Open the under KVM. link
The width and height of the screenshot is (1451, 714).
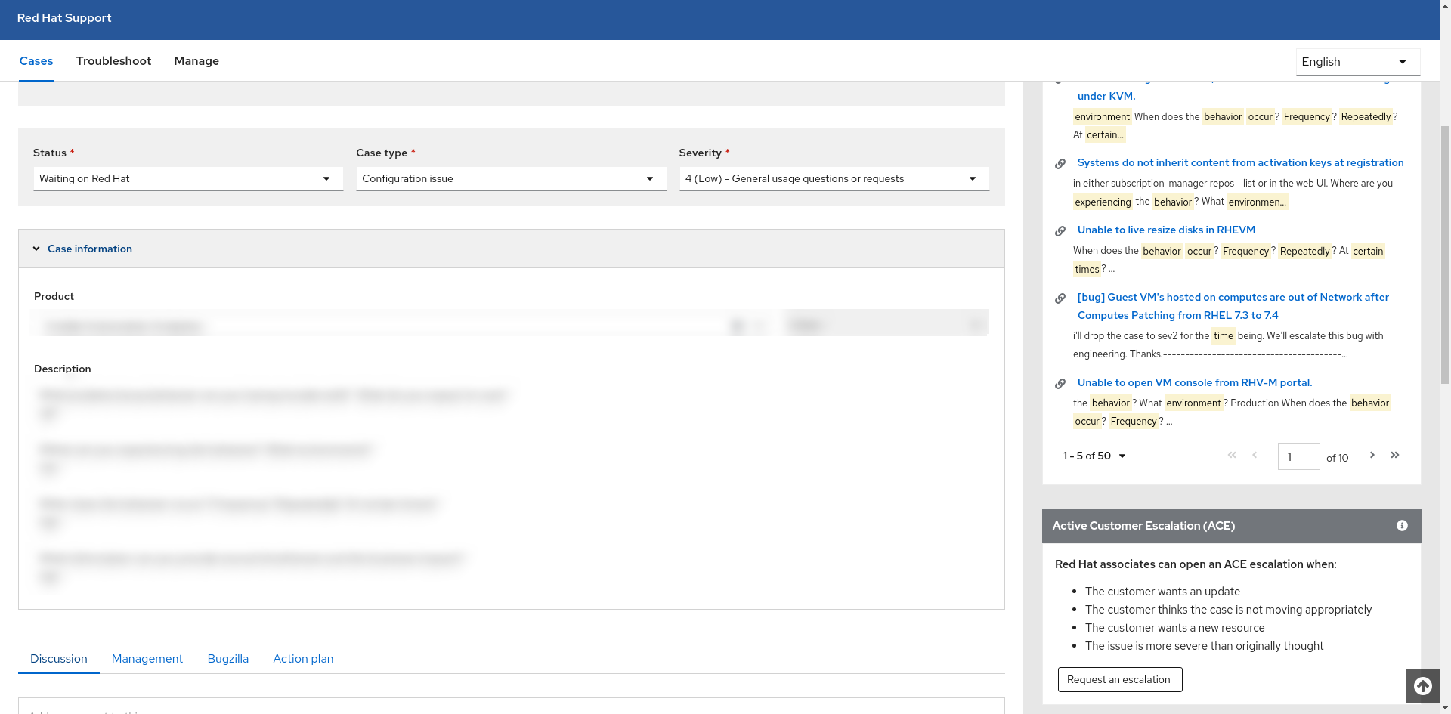coord(1106,97)
